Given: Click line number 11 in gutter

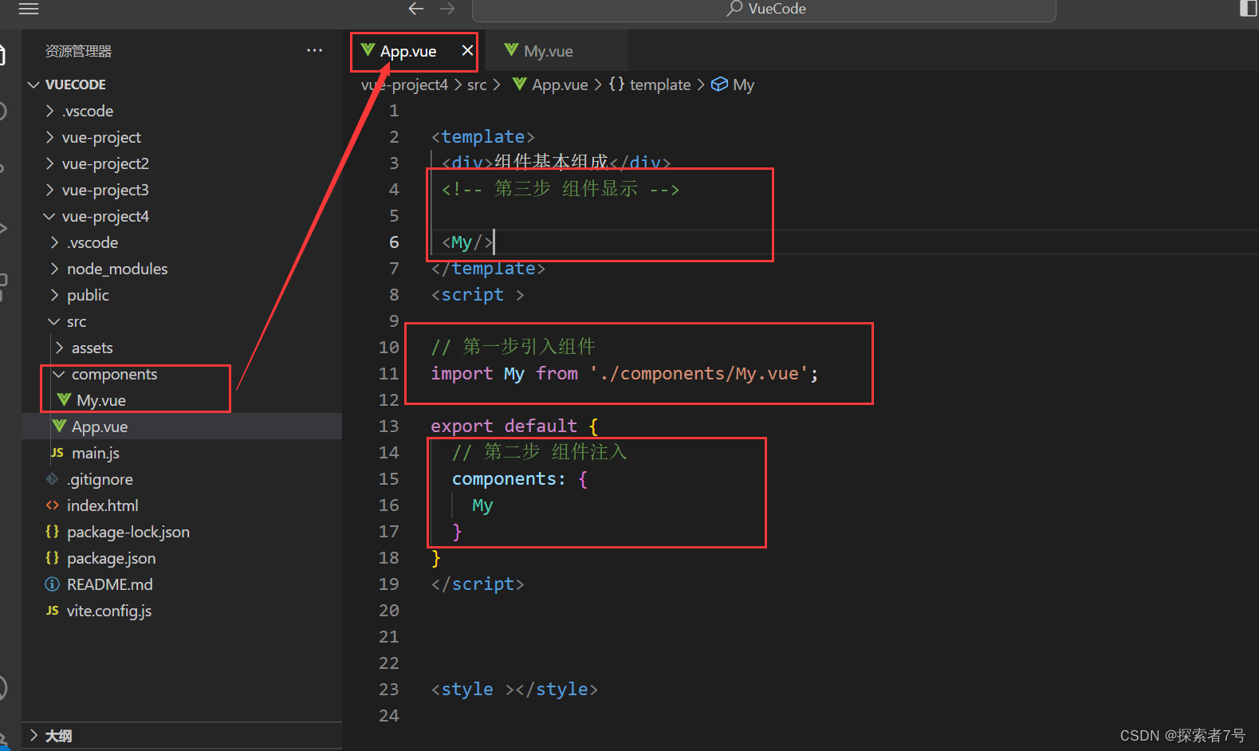Looking at the screenshot, I should coord(388,373).
